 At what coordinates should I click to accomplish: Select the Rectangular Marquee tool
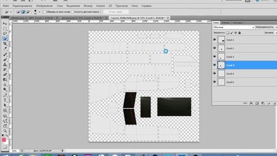(x=5, y=29)
